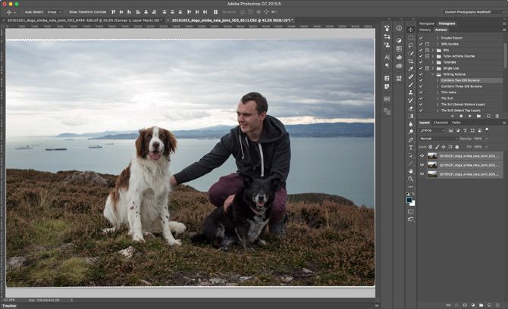Viewport: 508px width, 309px height.
Task: Select the Dodge tool
Action: coord(410,132)
